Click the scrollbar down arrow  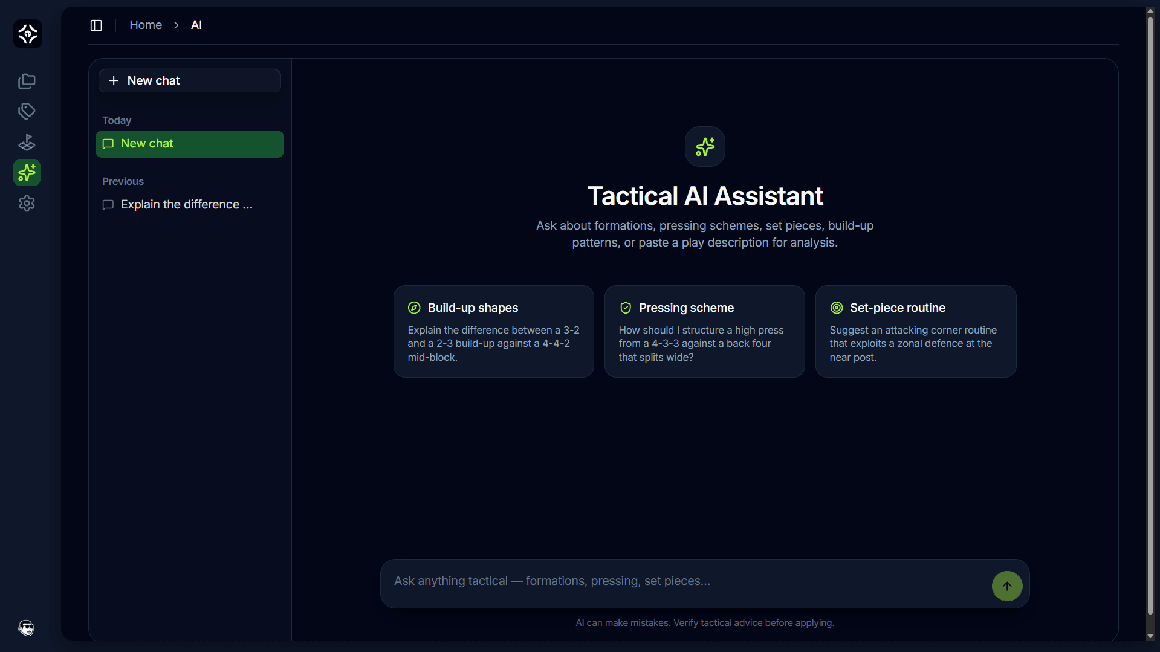point(1150,636)
